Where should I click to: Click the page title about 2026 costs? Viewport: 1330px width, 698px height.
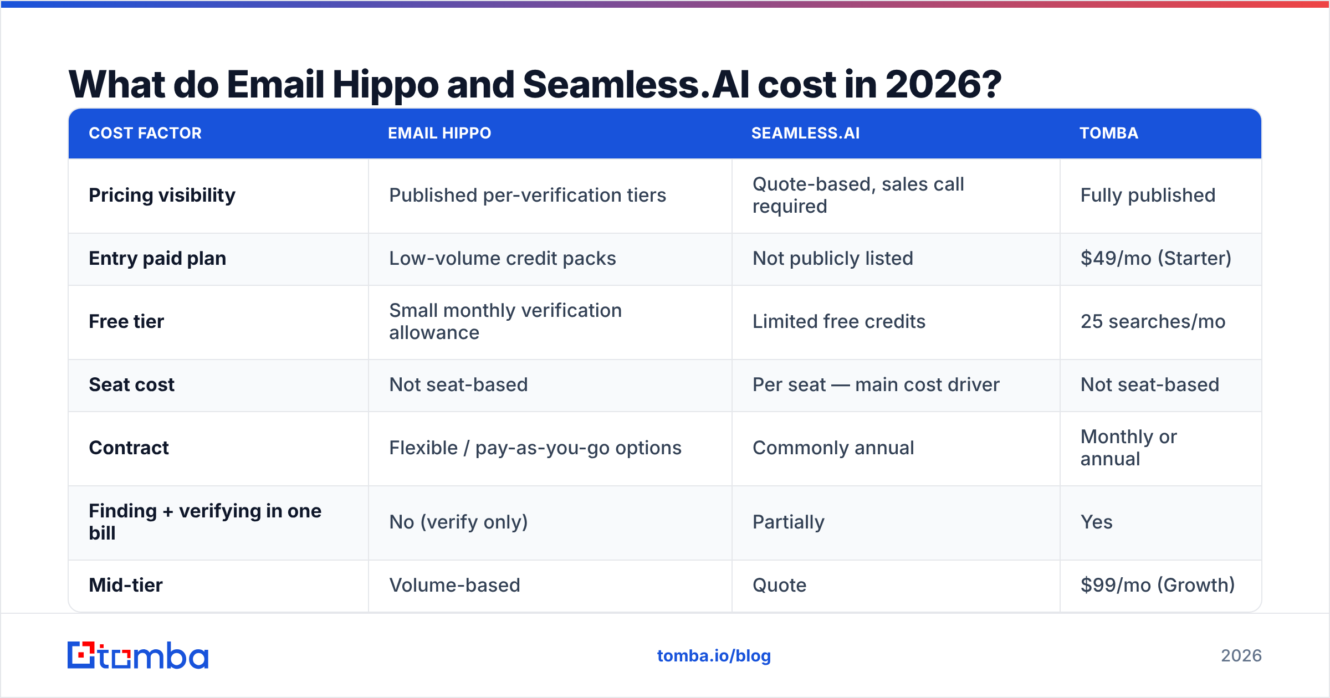tap(535, 84)
